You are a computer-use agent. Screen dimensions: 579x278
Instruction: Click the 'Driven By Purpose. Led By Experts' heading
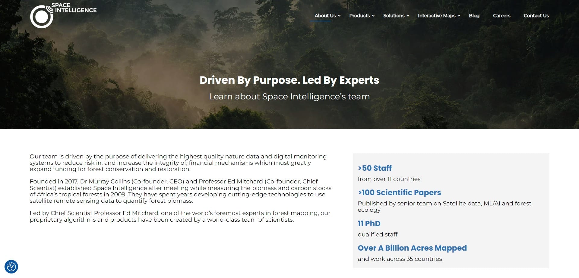[x=289, y=80]
